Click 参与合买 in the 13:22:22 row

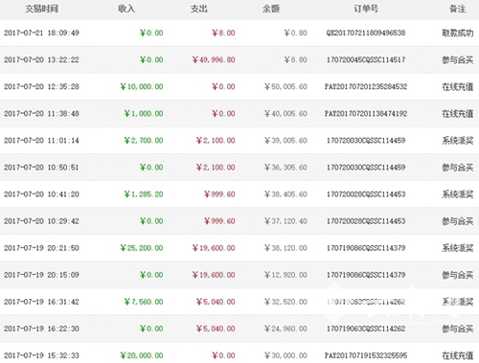point(458,59)
